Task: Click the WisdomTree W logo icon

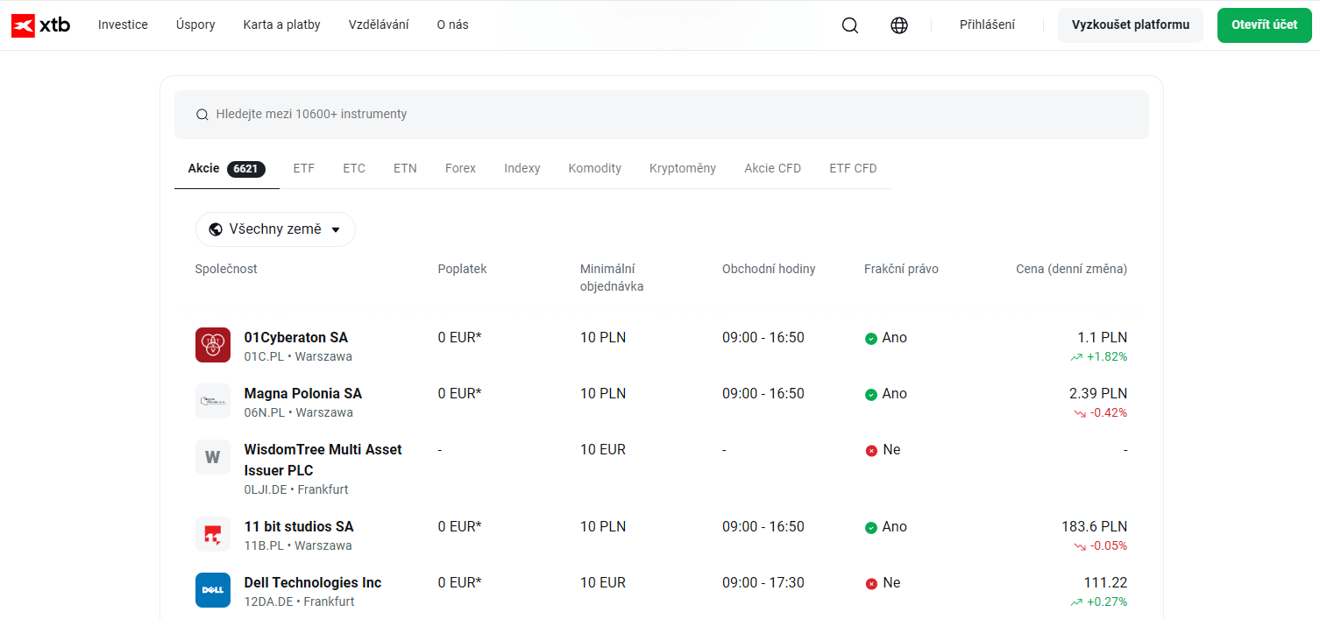Action: pyautogui.click(x=213, y=457)
